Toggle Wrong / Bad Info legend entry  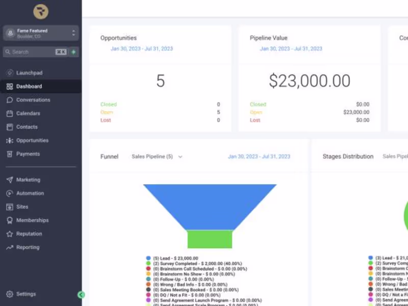[x=187, y=285]
